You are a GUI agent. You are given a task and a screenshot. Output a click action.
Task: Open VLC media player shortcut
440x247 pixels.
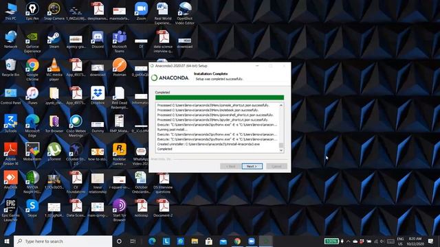point(54,70)
